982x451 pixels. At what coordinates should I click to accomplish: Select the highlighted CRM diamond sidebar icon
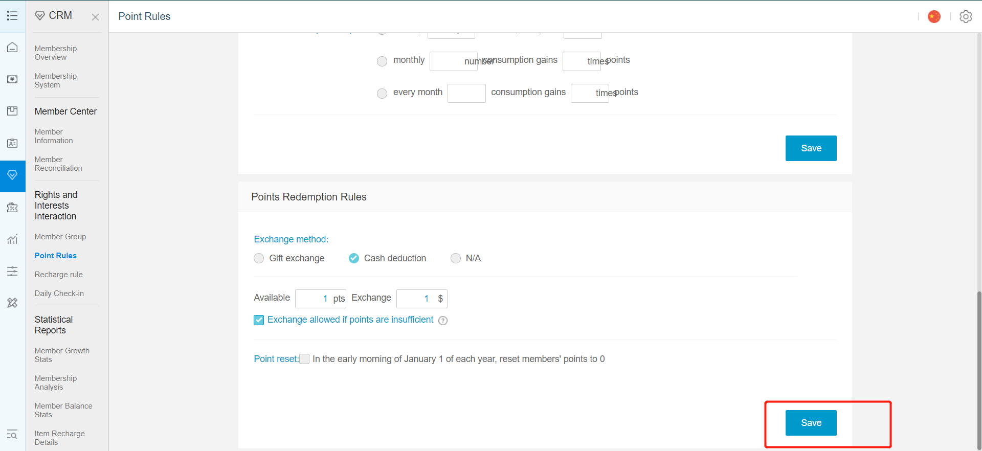pos(12,175)
